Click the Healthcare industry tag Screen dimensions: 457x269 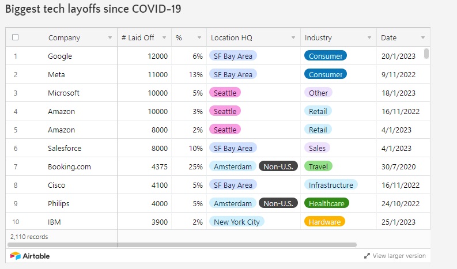pyautogui.click(x=327, y=203)
